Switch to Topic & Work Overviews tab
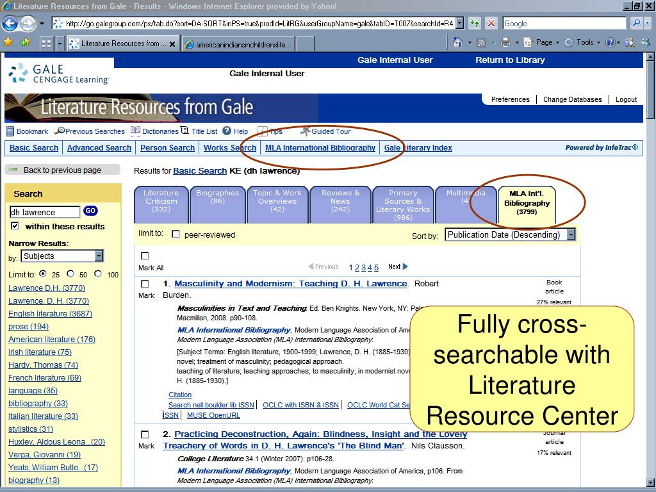Image resolution: width=656 pixels, height=492 pixels. point(277,204)
